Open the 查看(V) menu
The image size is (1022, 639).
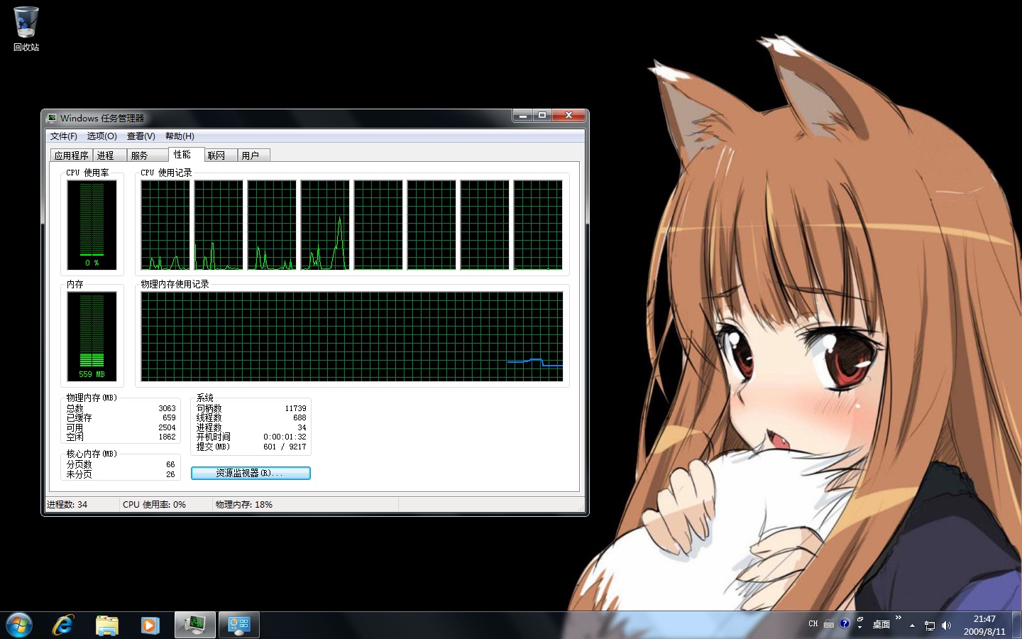(x=141, y=136)
